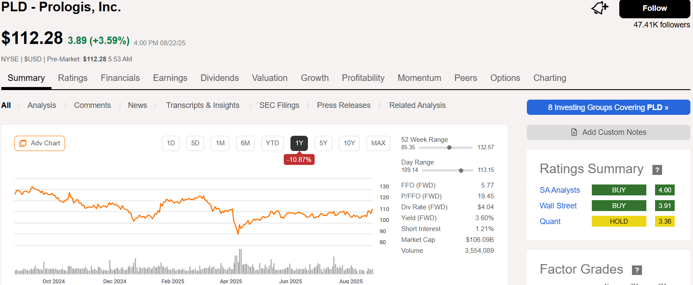This screenshot has width=693, height=285.
Task: Click the Wall Street BUY rating badge
Action: [x=619, y=206]
